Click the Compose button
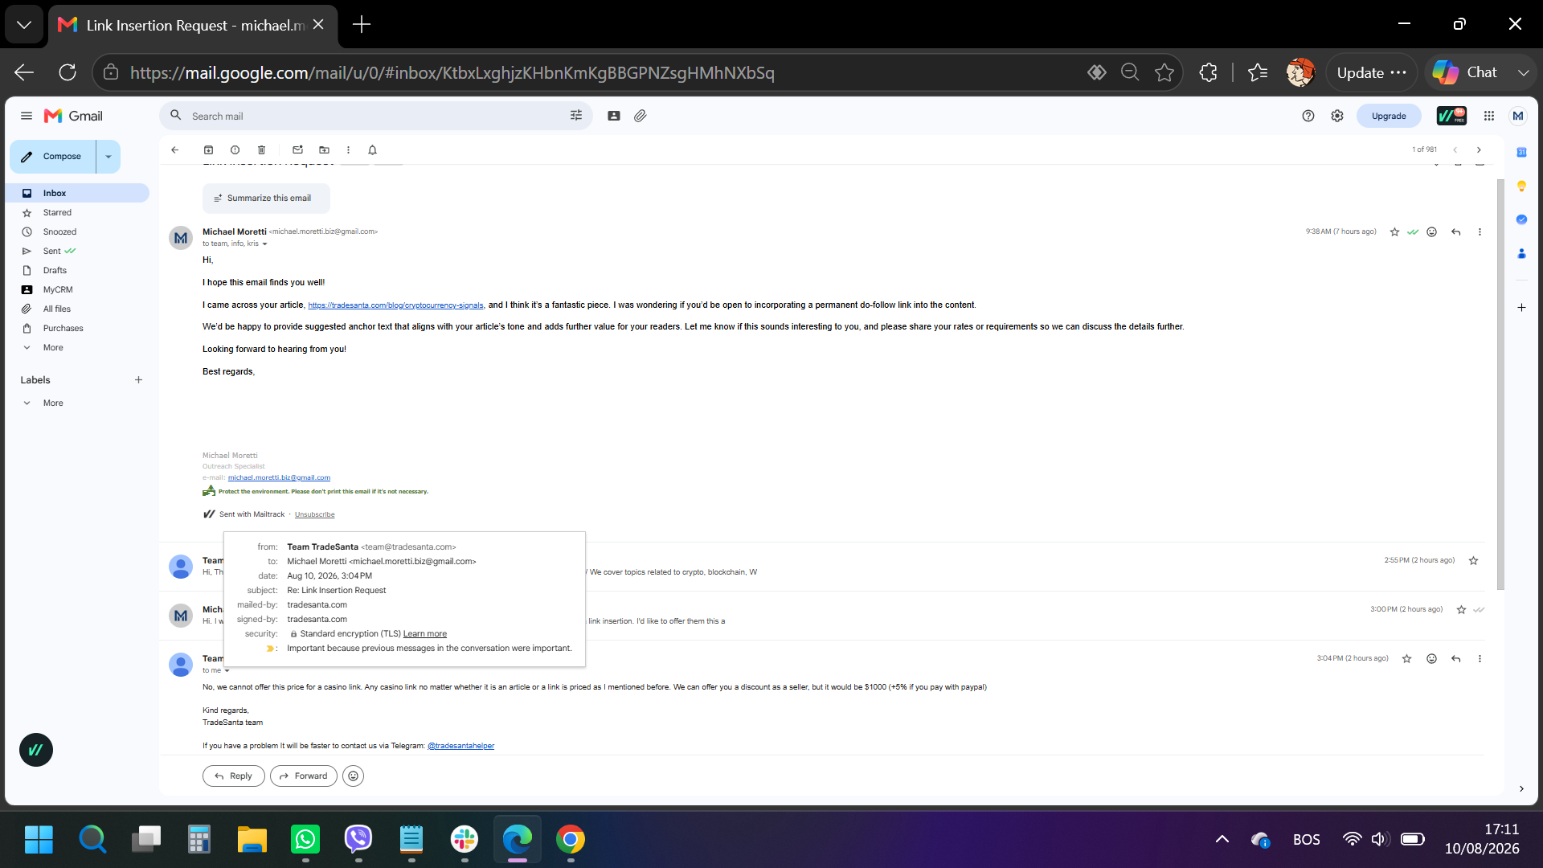 click(x=53, y=157)
